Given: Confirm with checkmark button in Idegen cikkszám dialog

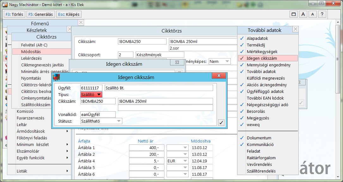Looking at the screenshot, I should 221,123.
